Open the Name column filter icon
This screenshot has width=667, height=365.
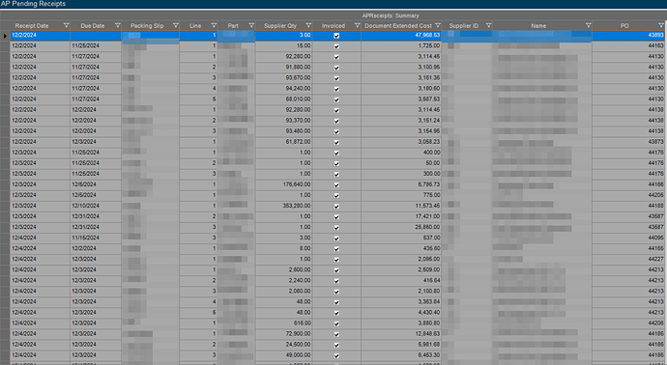coord(589,25)
